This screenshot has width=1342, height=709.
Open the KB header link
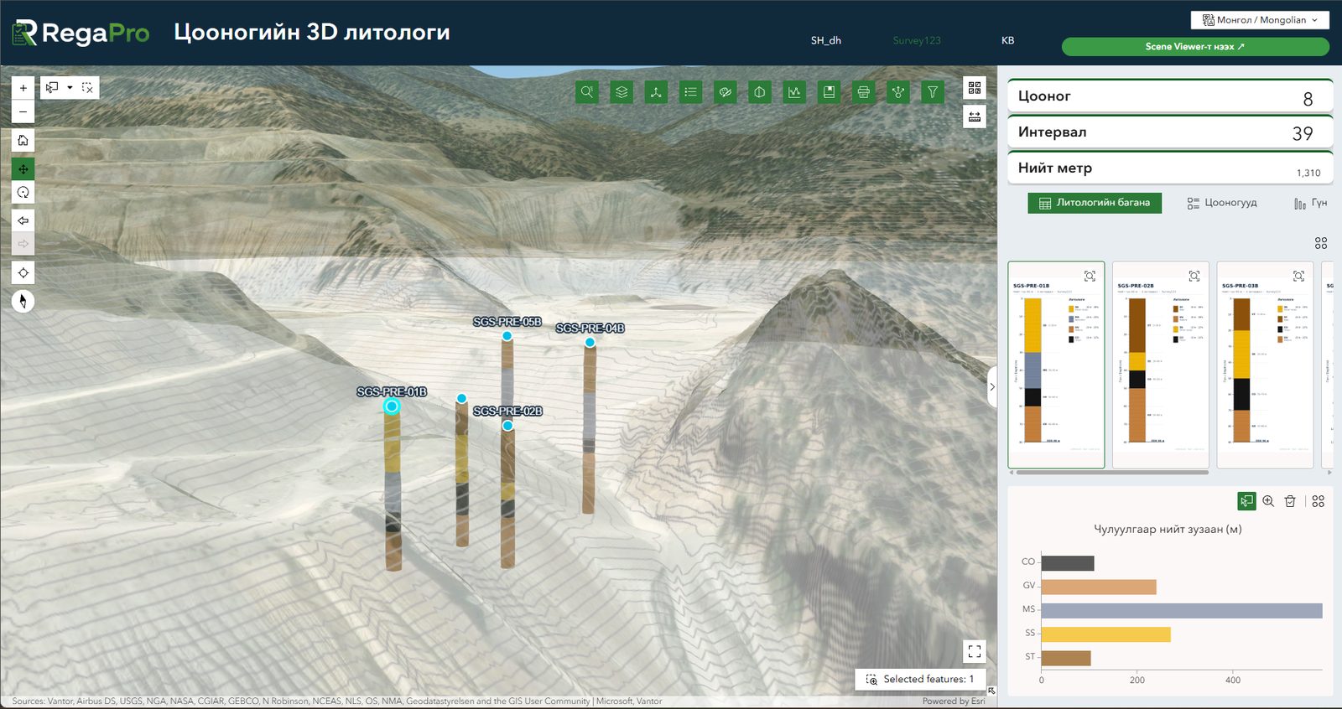coord(1008,40)
